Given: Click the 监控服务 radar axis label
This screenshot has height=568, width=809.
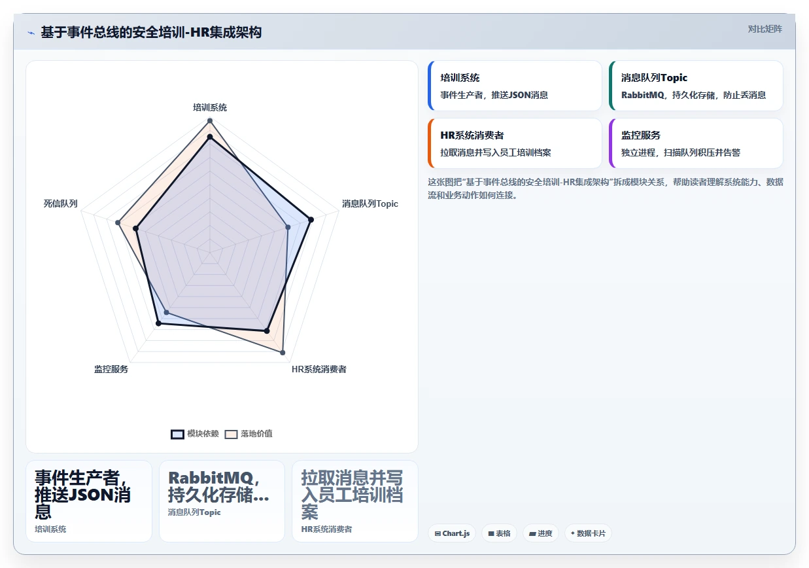Looking at the screenshot, I should click(111, 369).
